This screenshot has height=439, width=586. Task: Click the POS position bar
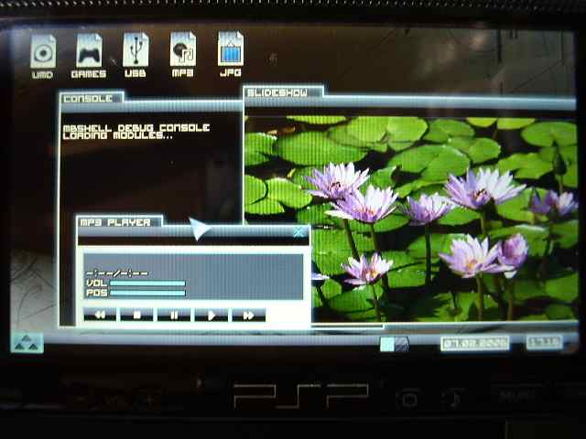[x=147, y=294]
